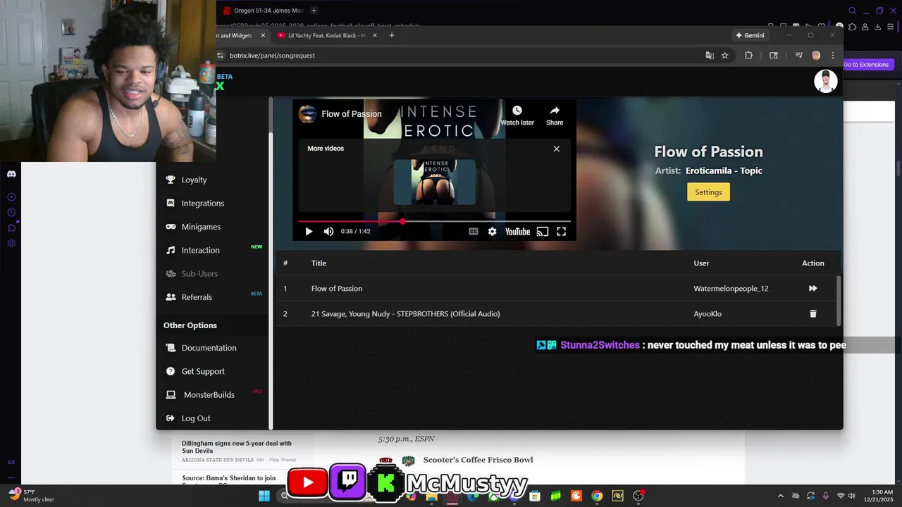Open the channel avatar in the player

[x=307, y=114]
